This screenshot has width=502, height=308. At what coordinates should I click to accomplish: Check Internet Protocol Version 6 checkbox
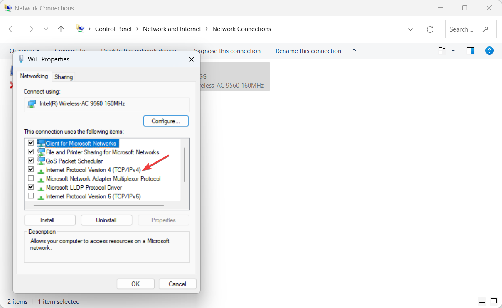[31, 196]
